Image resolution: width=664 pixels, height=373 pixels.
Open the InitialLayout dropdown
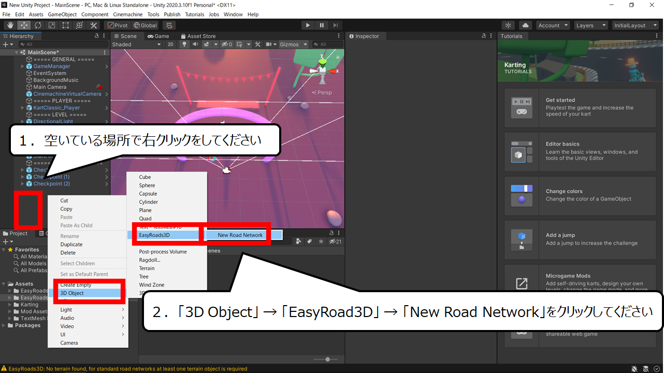(x=634, y=25)
